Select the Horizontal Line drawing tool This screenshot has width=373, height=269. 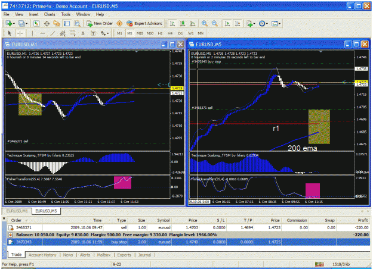[42, 33]
